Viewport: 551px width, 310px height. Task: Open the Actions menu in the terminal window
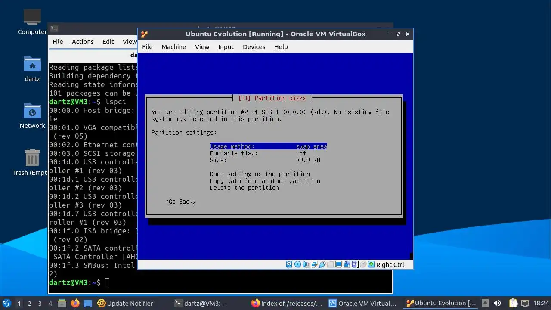[83, 42]
